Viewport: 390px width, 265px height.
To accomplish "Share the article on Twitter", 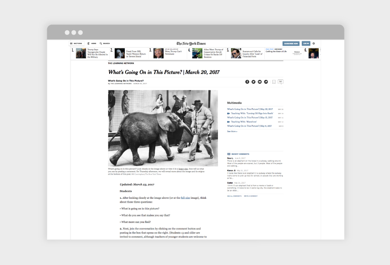I will click(253, 82).
